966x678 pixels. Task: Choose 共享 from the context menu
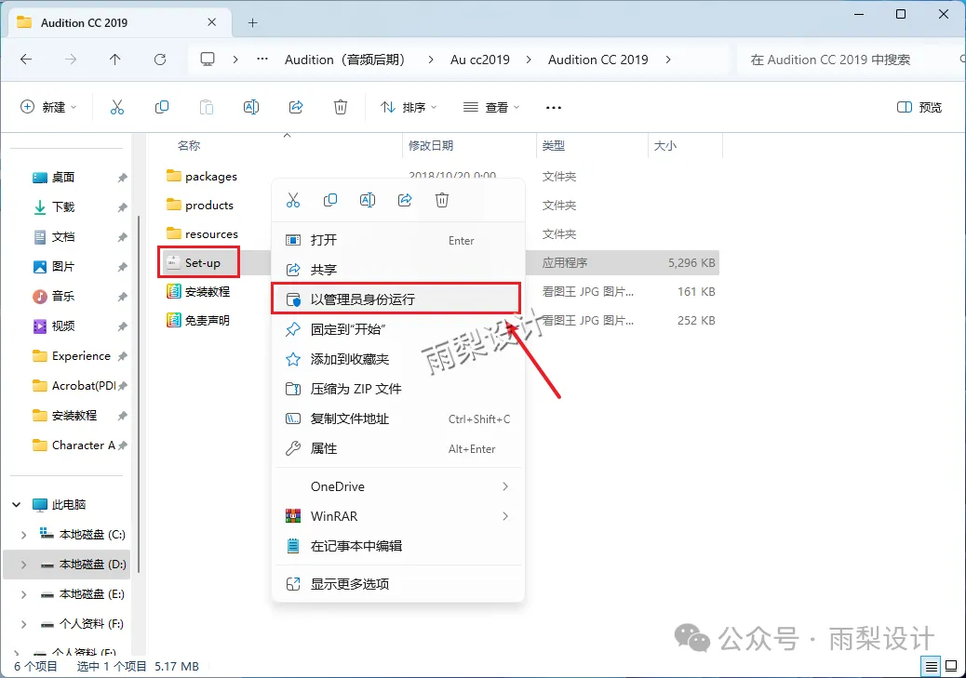(x=398, y=270)
